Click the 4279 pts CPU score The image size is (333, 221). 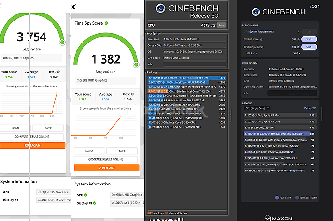pos(208,25)
